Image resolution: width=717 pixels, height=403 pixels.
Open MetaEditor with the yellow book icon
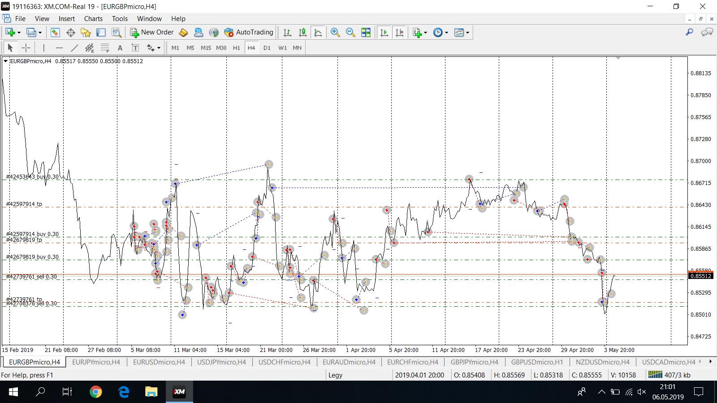pyautogui.click(x=183, y=32)
